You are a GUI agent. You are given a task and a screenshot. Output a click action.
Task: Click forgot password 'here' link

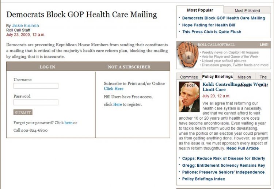click(x=68, y=123)
